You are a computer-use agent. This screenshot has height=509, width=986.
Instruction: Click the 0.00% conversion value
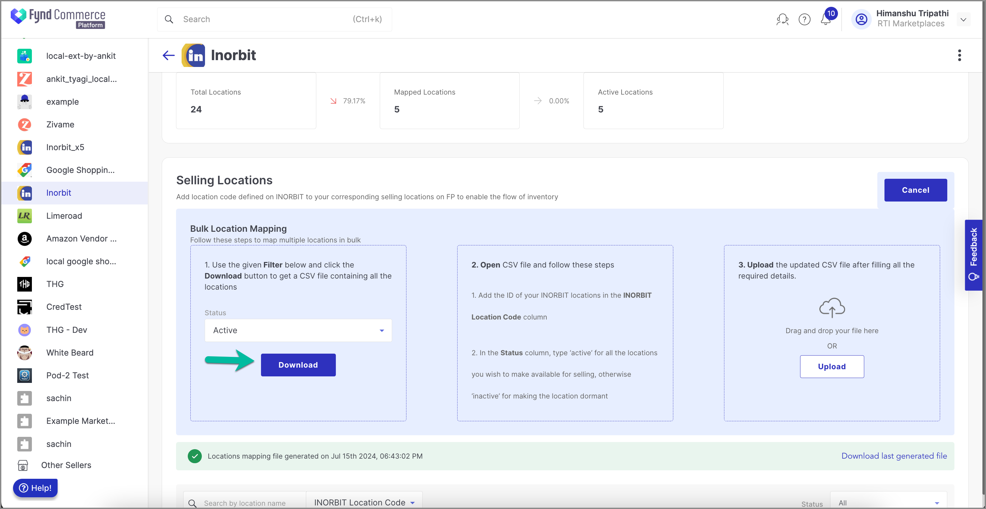pos(559,101)
